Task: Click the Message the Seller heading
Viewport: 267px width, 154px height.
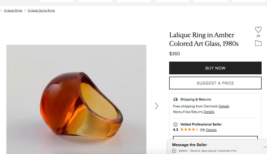Action: pos(190,145)
